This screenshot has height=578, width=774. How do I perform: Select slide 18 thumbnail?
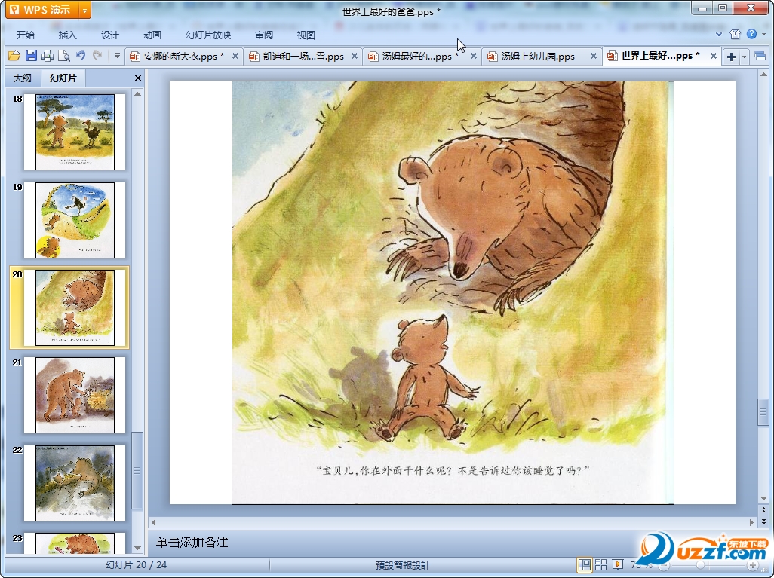pyautogui.click(x=75, y=132)
